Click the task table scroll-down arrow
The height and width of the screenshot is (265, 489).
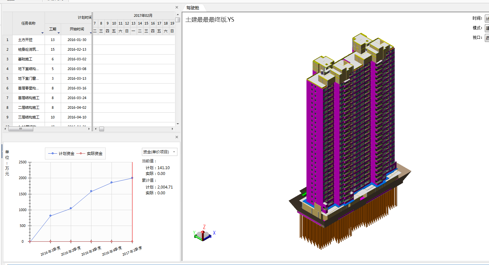[178, 124]
